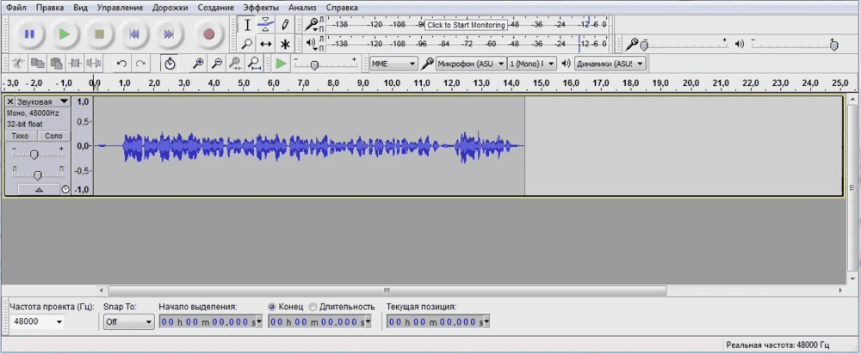This screenshot has height=354, width=861.
Task: Click the Pause transport button
Action: click(x=29, y=34)
